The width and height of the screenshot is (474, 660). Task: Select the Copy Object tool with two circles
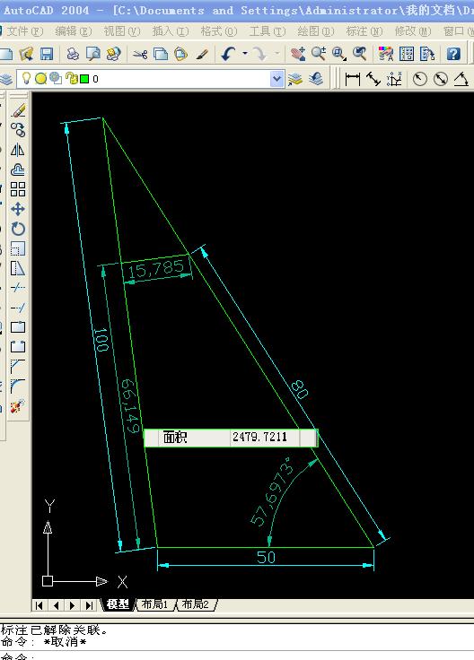pyautogui.click(x=18, y=130)
